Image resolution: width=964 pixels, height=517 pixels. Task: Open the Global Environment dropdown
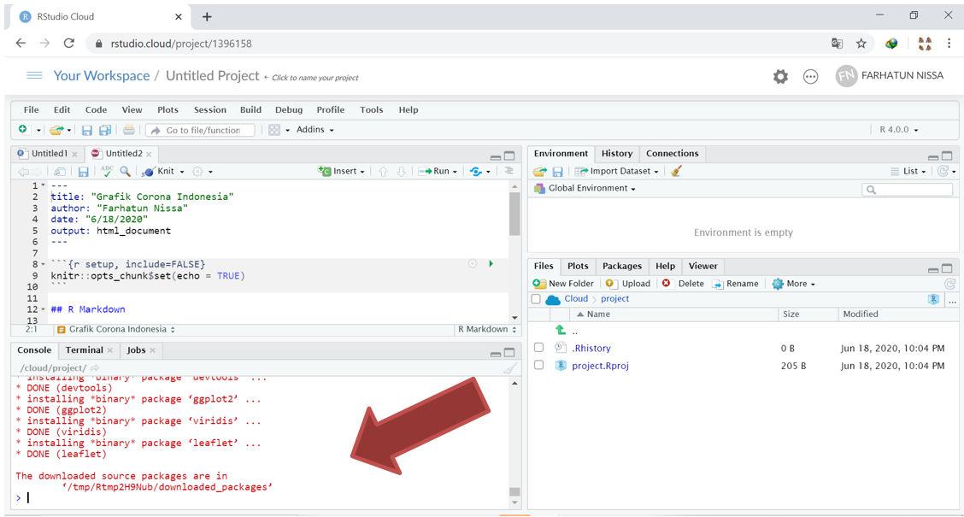(x=585, y=188)
